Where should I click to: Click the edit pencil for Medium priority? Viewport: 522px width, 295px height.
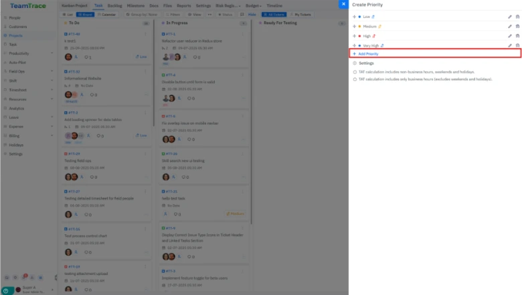510,26
